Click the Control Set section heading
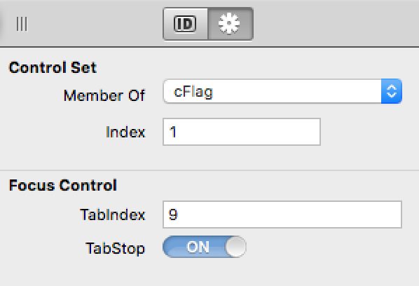 click(x=53, y=67)
